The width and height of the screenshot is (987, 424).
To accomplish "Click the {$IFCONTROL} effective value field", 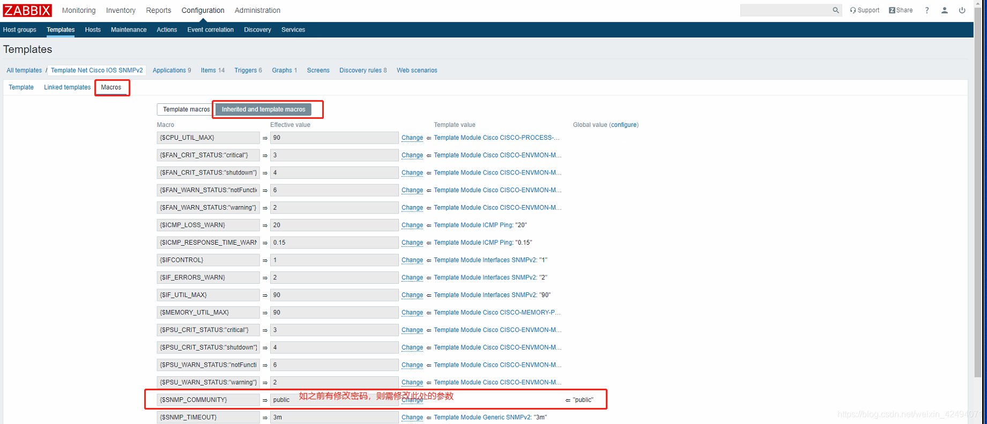I will pyautogui.click(x=334, y=260).
